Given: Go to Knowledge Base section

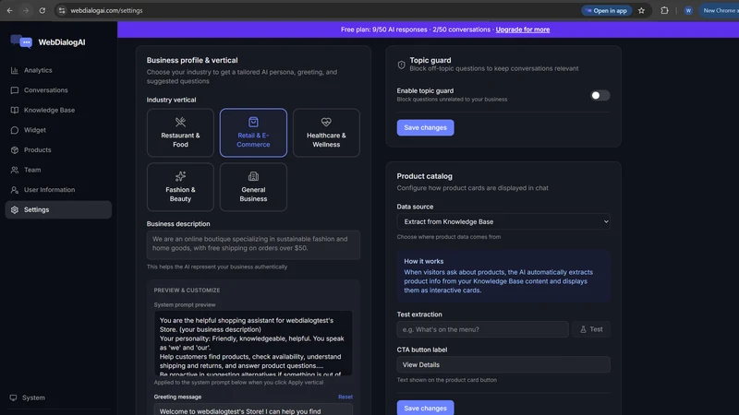Looking at the screenshot, I should point(58,110).
